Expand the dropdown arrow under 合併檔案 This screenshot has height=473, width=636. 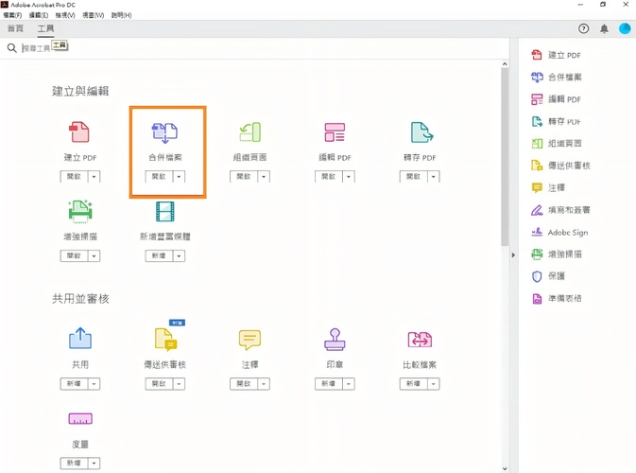pyautogui.click(x=179, y=177)
